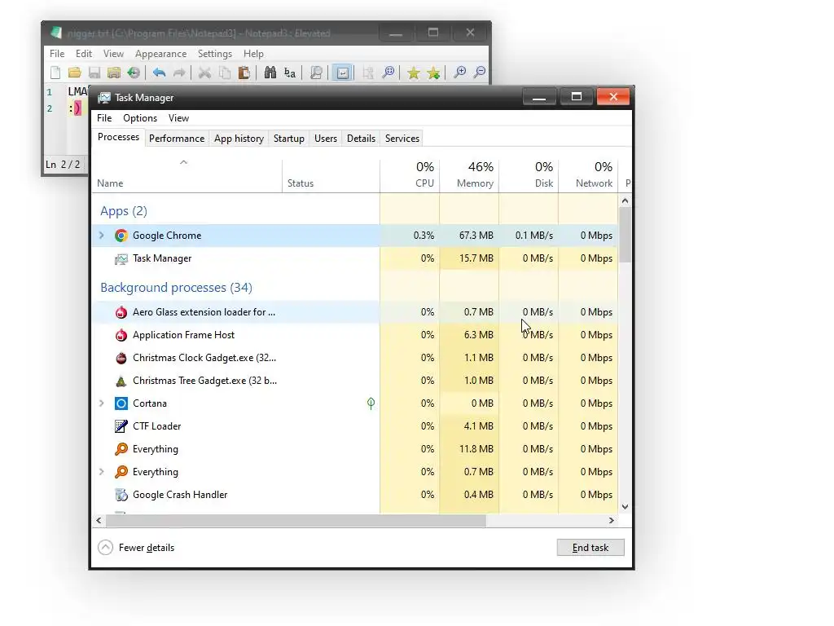The image size is (834, 626).
Task: Click the Reset zoom magnifier icon in Notepad3
Action: 388,73
